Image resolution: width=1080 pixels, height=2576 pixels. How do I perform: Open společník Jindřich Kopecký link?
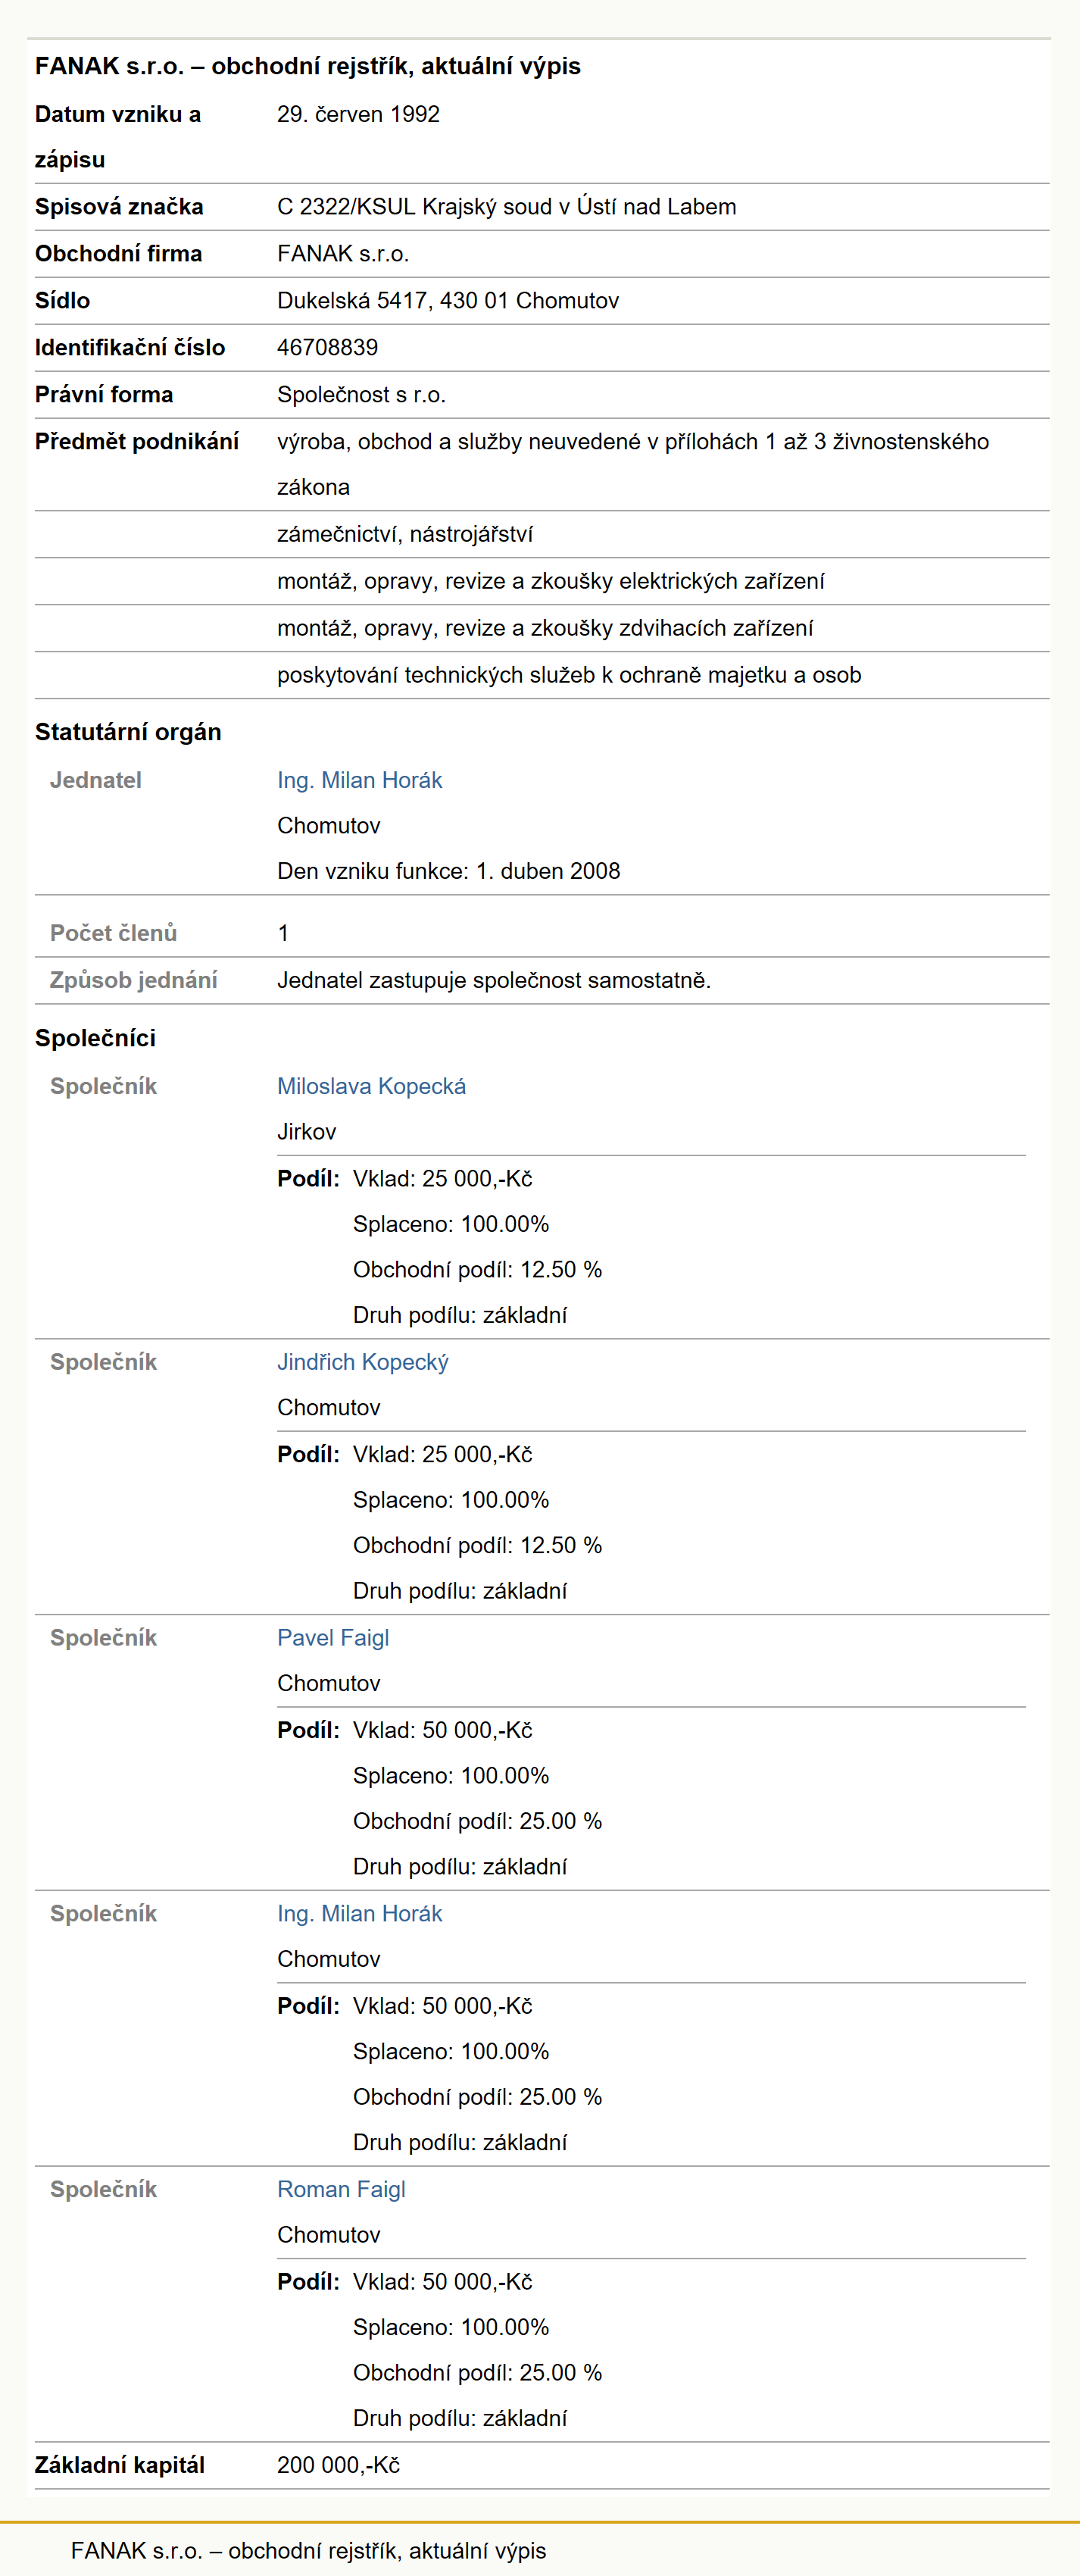[x=363, y=1362]
